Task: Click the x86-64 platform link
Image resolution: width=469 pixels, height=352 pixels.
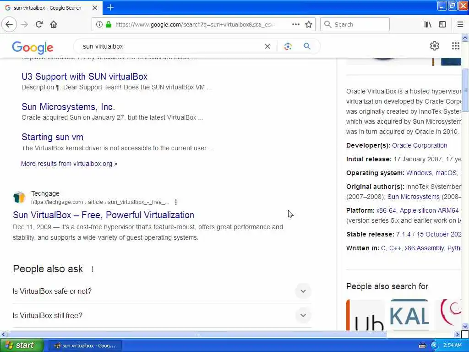Action: click(386, 210)
